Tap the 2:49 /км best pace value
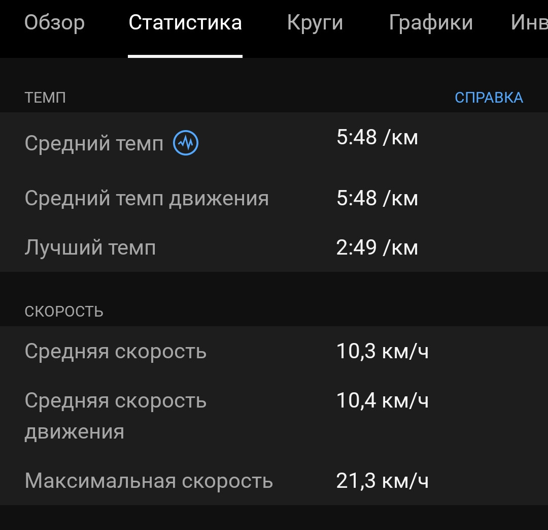The image size is (548, 530). (x=377, y=247)
